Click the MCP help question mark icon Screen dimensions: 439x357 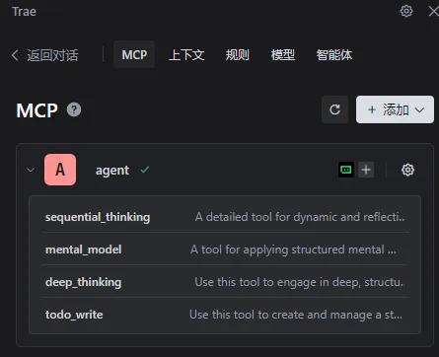(x=74, y=109)
